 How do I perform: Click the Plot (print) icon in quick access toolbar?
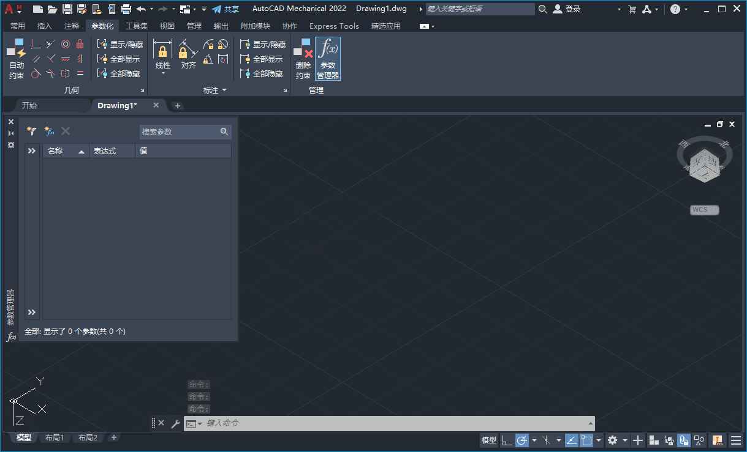pos(126,9)
